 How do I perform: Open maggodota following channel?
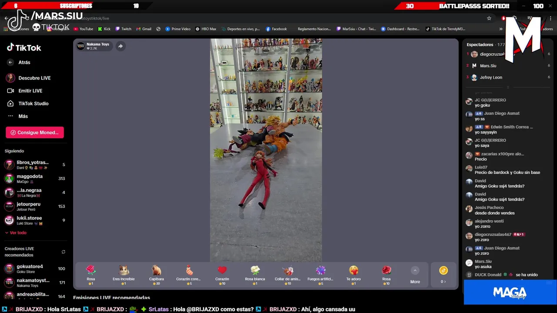point(35,179)
